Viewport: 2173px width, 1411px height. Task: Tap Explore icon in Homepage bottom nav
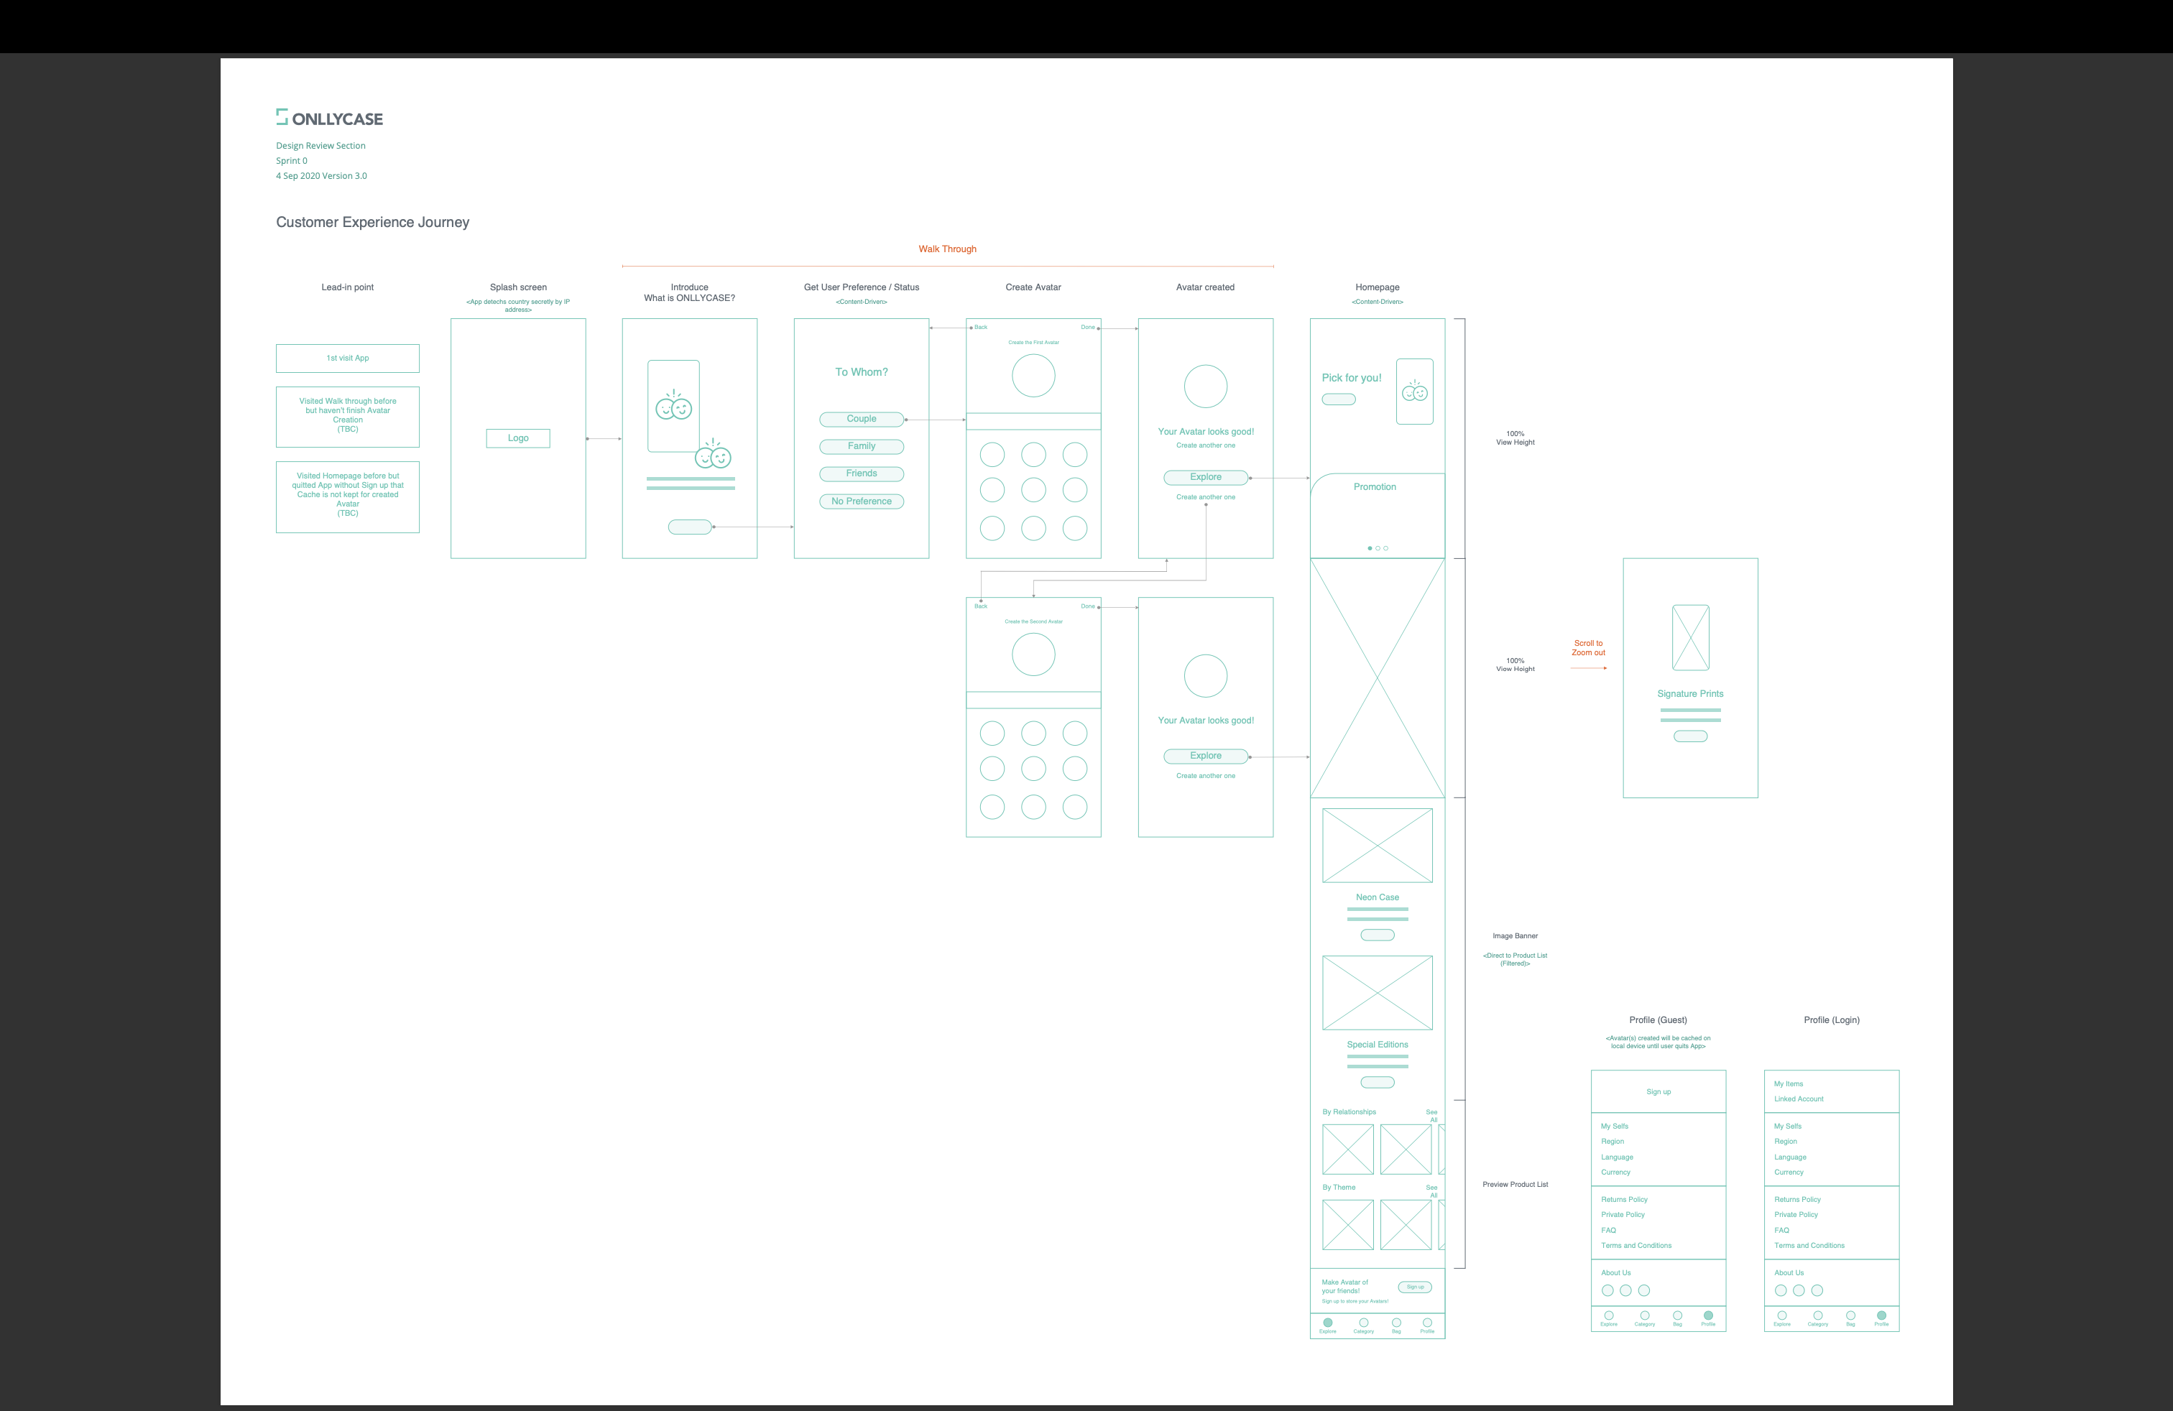(1327, 1323)
